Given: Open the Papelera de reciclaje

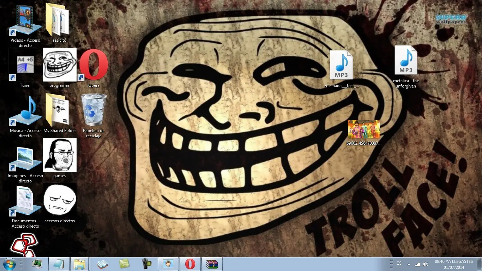Looking at the screenshot, I should pos(94,116).
